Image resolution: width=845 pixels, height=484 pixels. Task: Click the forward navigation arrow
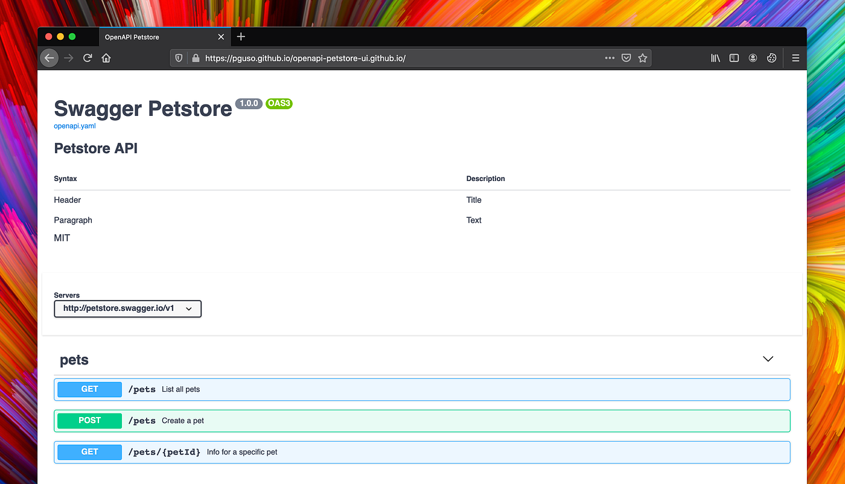pos(68,58)
